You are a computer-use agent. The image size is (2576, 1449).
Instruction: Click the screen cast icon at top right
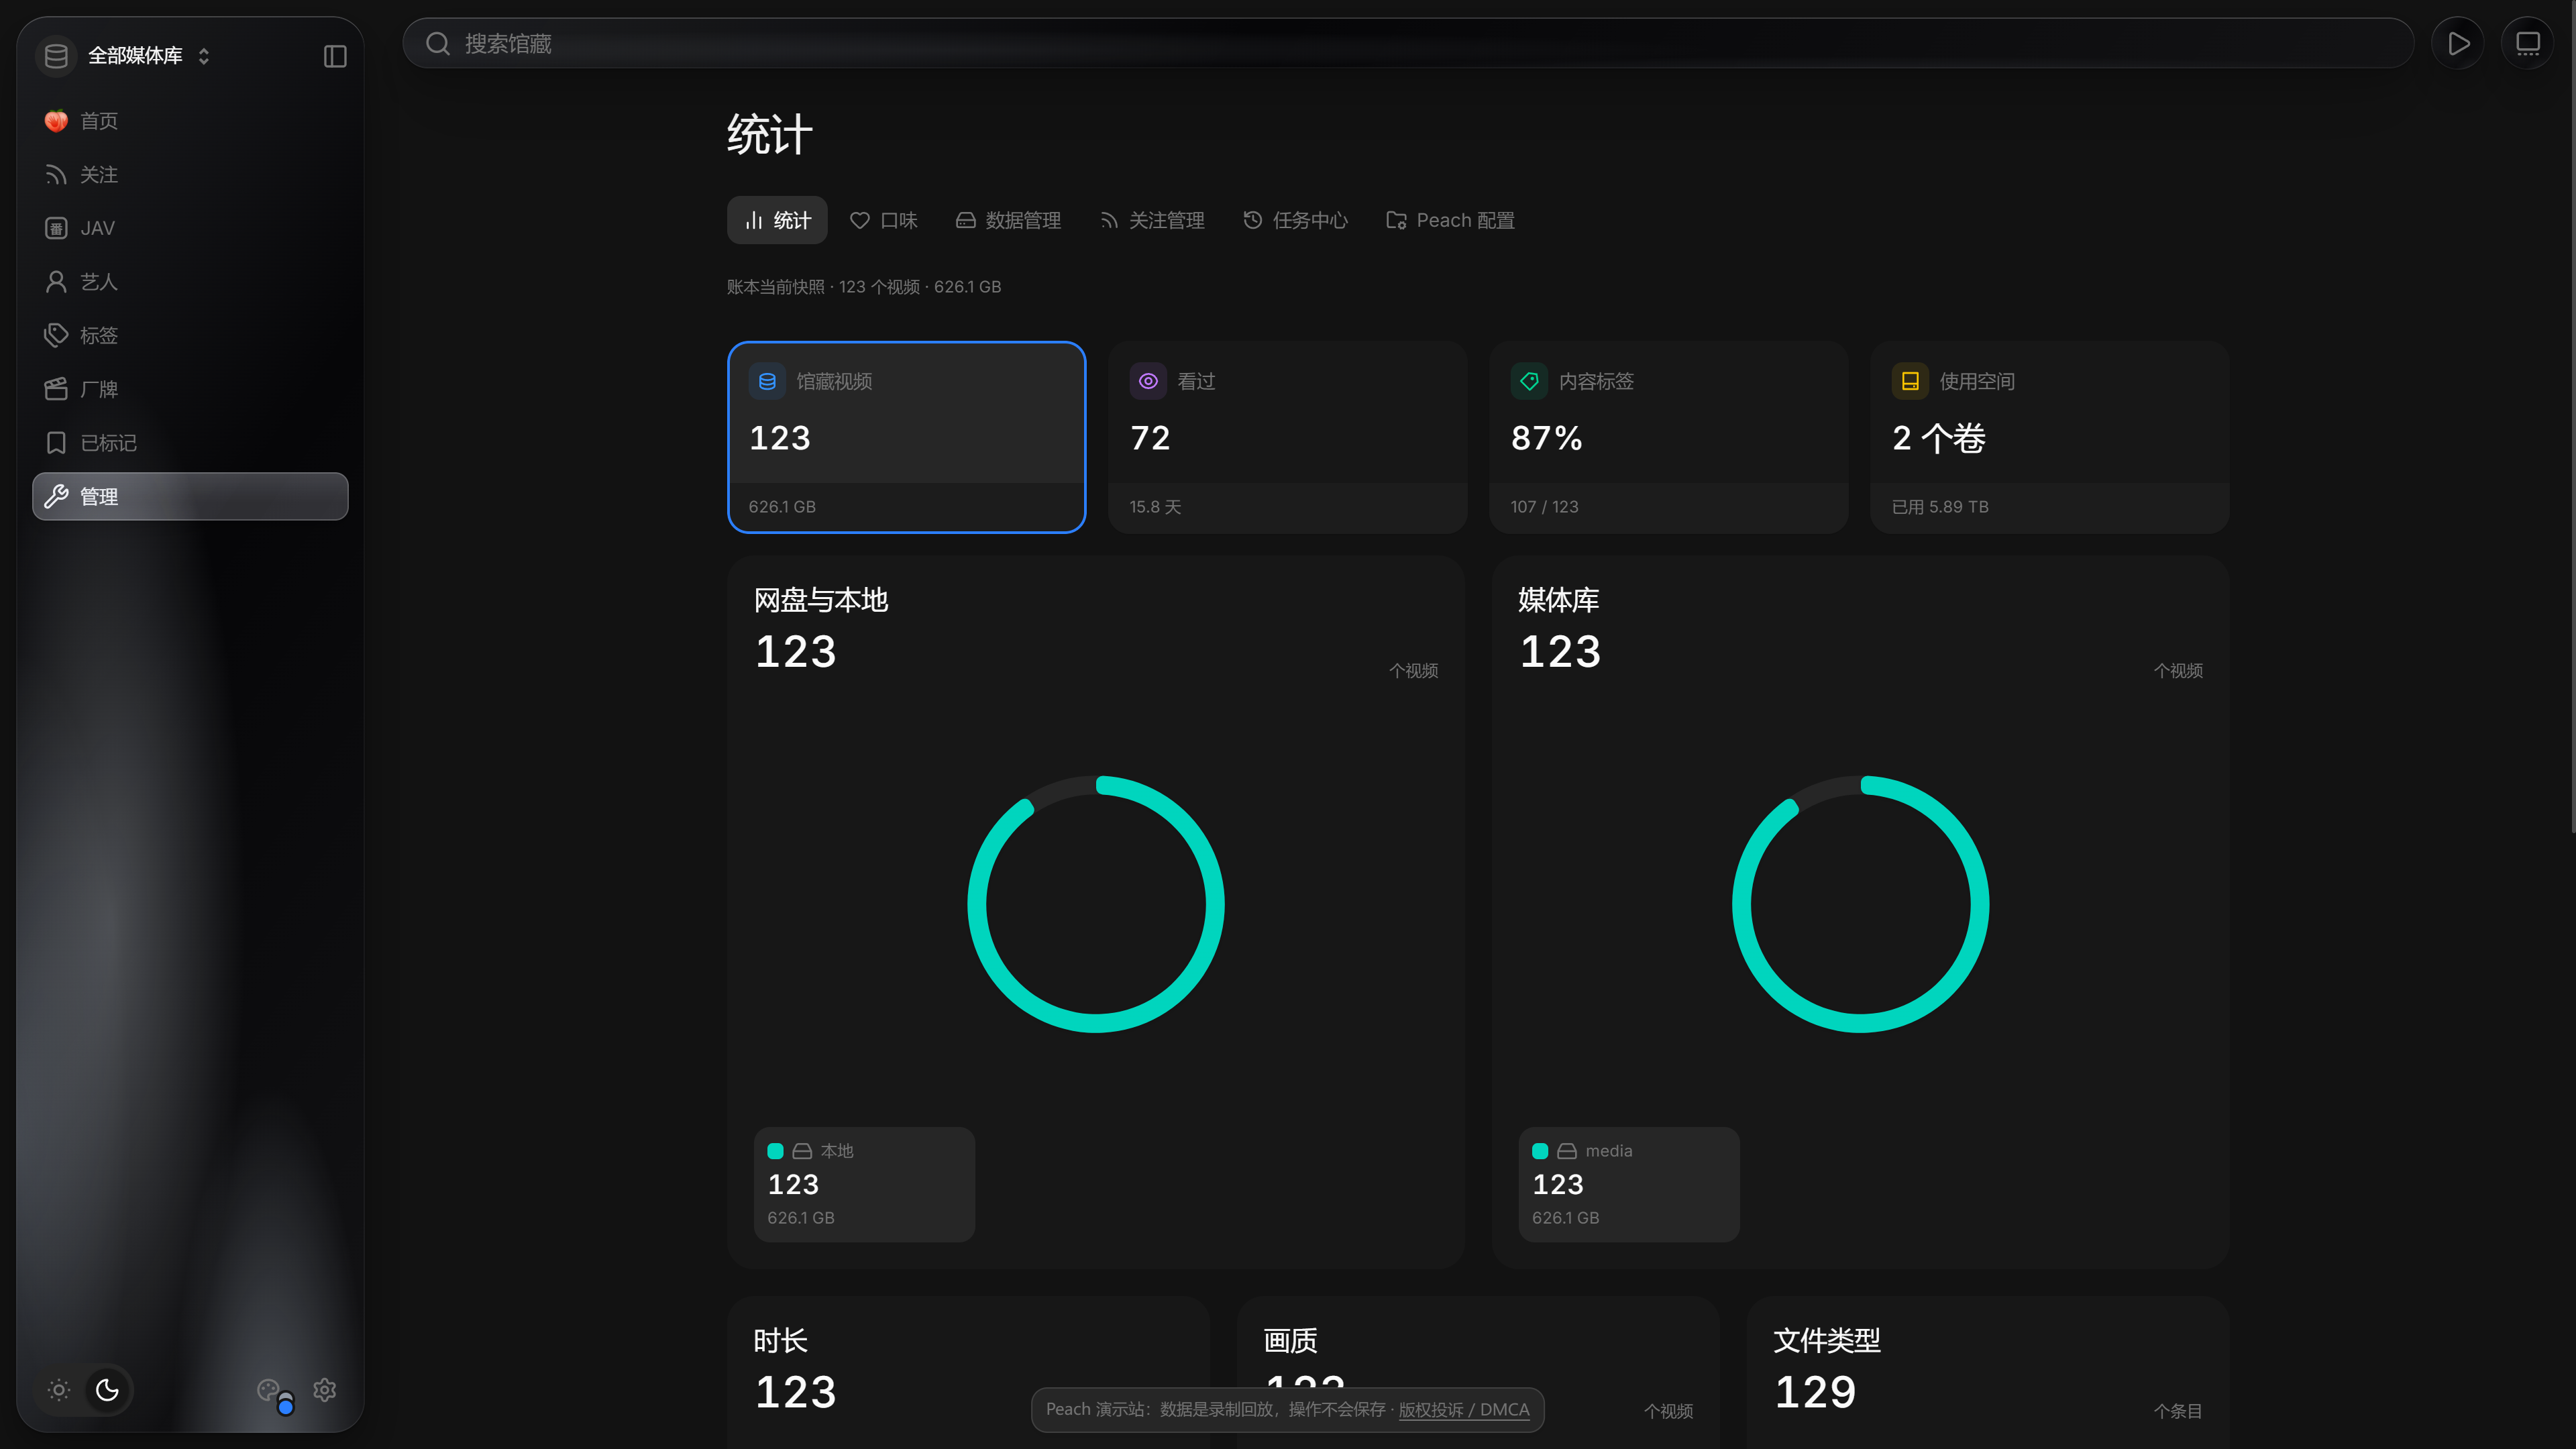(x=2528, y=43)
